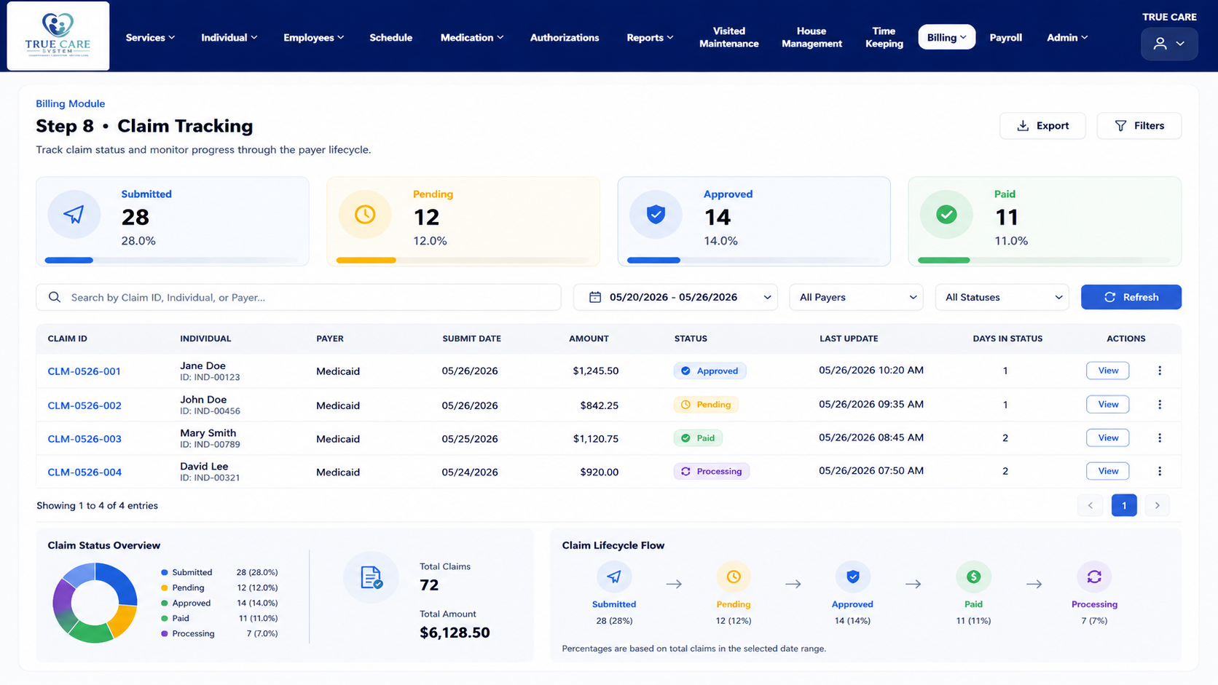Open more actions for CLM-0526-001
The height and width of the screenshot is (685, 1218).
(1160, 371)
